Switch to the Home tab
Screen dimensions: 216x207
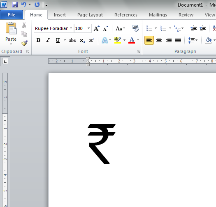[36, 15]
